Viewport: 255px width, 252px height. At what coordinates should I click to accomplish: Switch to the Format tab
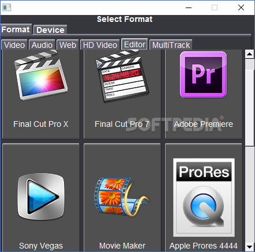[16, 29]
